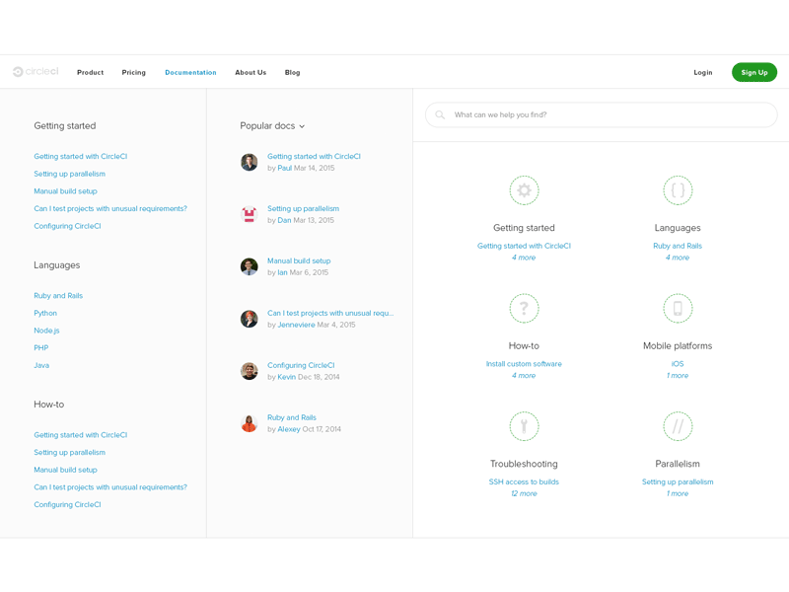This screenshot has height=592, width=789.
Task: Click the Getting started gear icon
Action: click(524, 190)
